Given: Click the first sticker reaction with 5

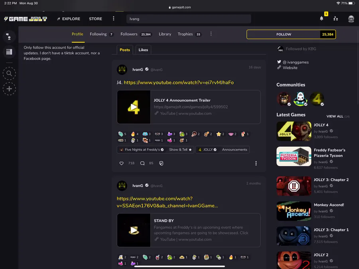Looking at the screenshot, I should (x=122, y=134).
